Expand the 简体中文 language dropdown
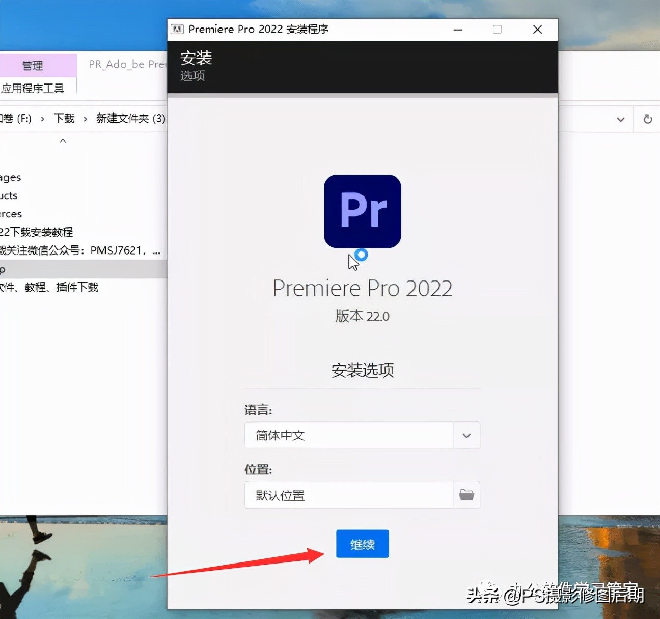660x619 pixels. pos(465,435)
